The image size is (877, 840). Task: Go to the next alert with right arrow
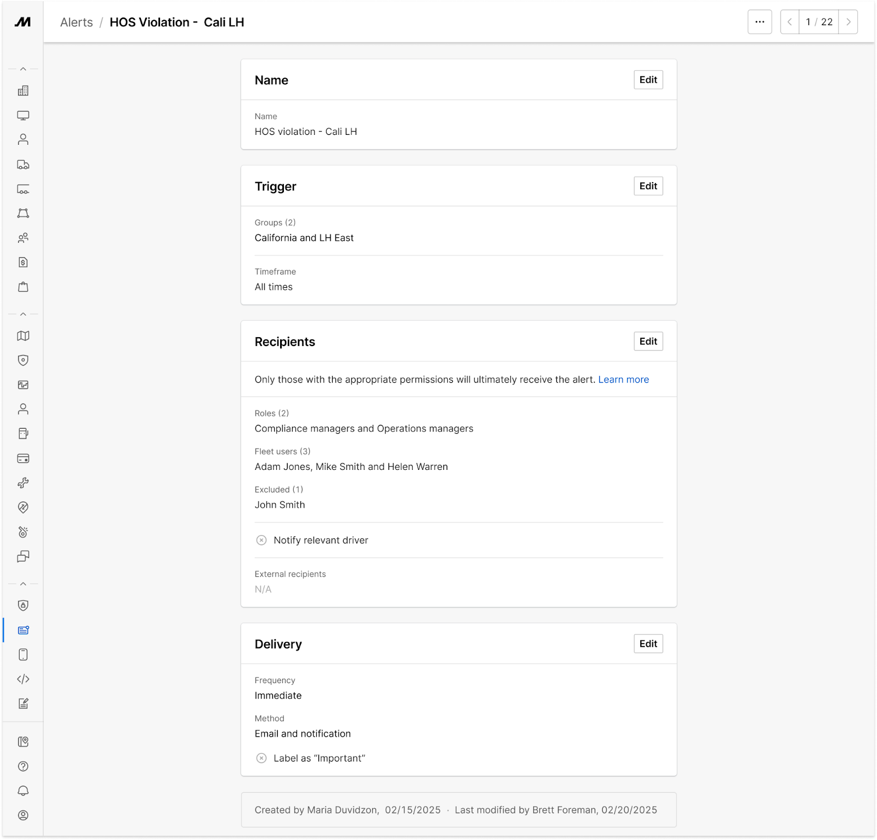(848, 22)
